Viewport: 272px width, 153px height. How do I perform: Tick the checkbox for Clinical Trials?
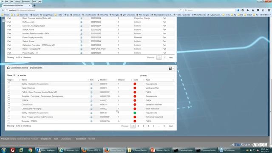pyautogui.click(x=9, y=105)
